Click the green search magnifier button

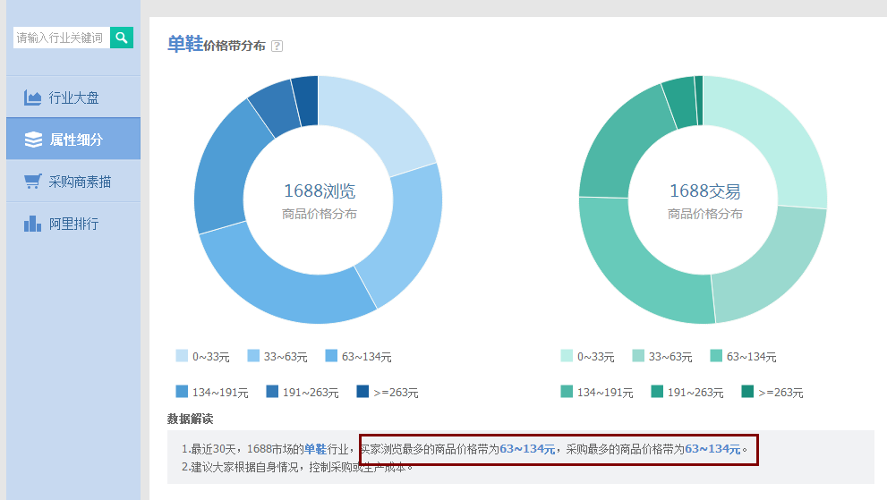click(122, 38)
